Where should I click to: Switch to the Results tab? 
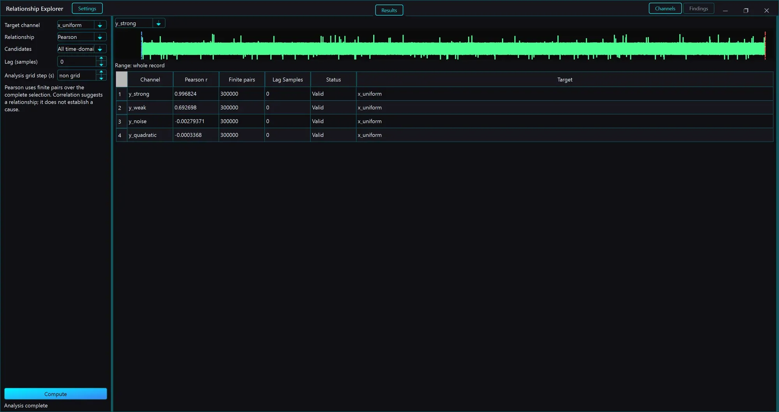coord(389,10)
